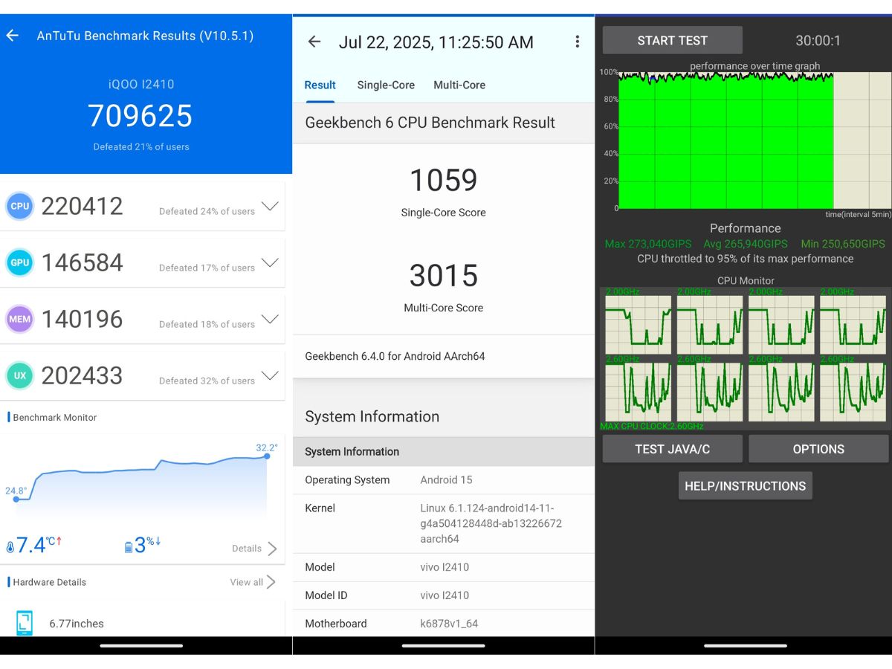The image size is (892, 669).
Task: Switch to the Result tab
Action: (x=320, y=85)
